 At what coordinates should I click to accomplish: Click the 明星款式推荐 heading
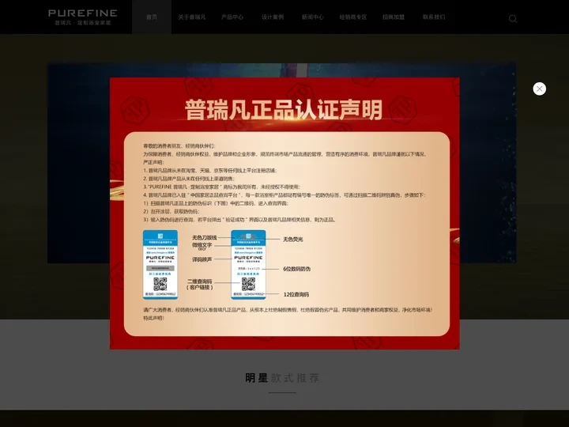282,378
